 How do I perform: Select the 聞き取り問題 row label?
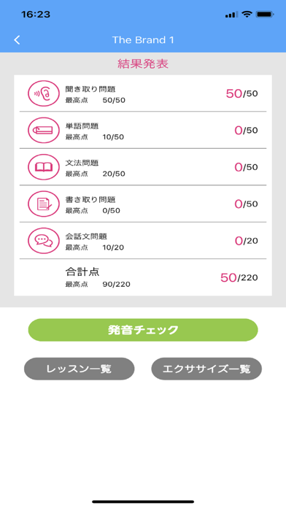coord(90,89)
